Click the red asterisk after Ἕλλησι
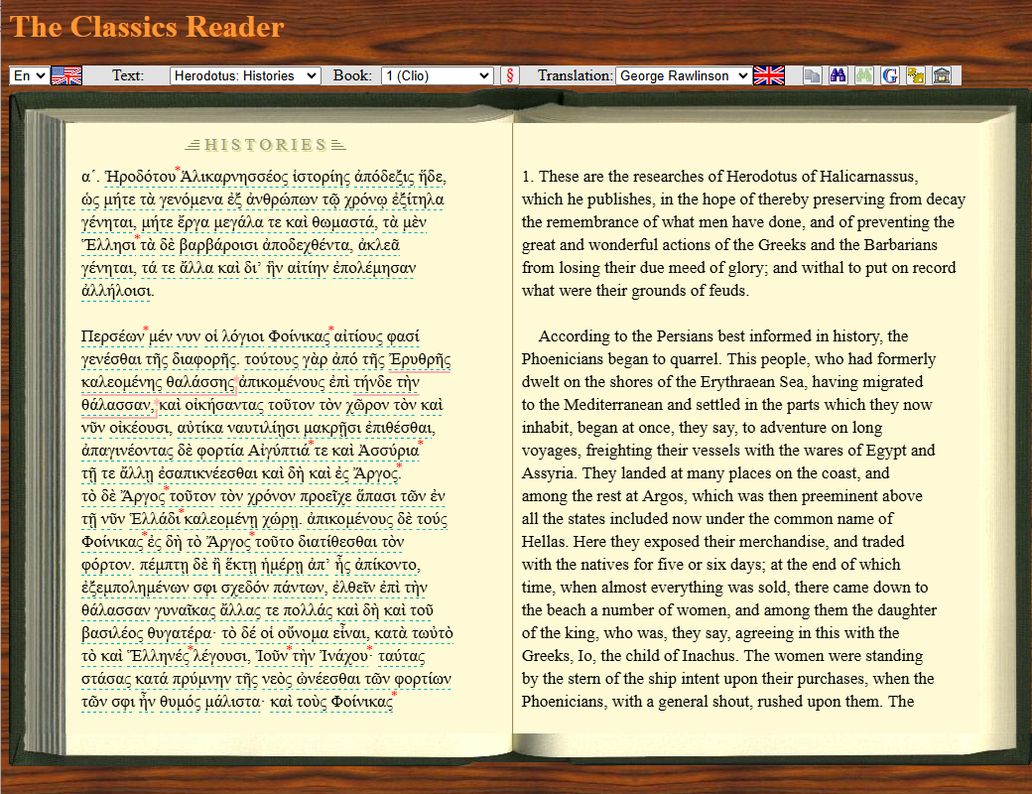1032x794 pixels. coord(138,238)
